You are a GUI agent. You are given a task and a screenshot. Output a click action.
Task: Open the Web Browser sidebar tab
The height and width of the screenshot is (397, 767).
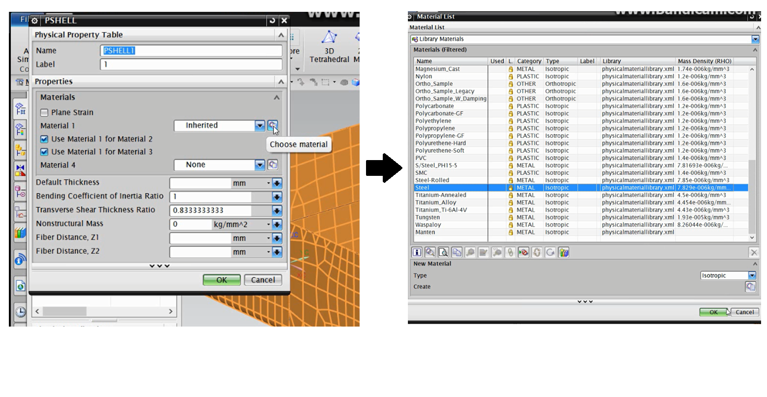click(20, 285)
